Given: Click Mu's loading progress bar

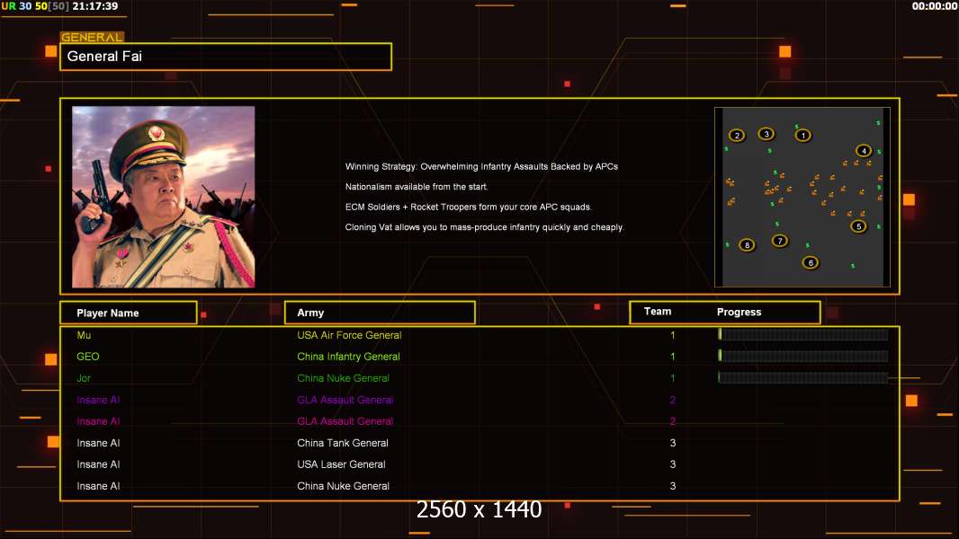Looking at the screenshot, I should click(x=803, y=334).
